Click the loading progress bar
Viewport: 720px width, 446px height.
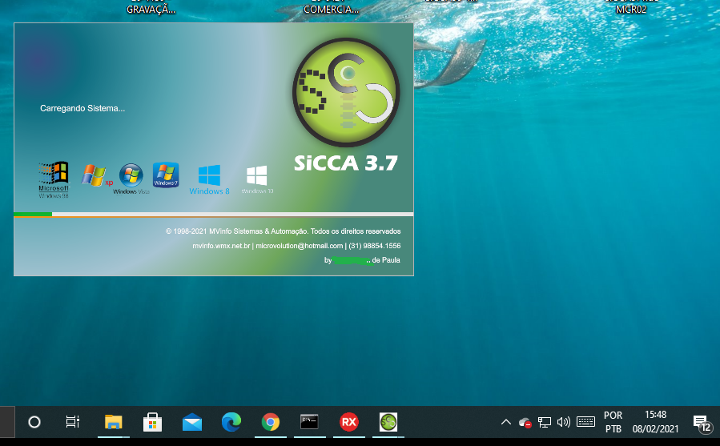tap(213, 215)
